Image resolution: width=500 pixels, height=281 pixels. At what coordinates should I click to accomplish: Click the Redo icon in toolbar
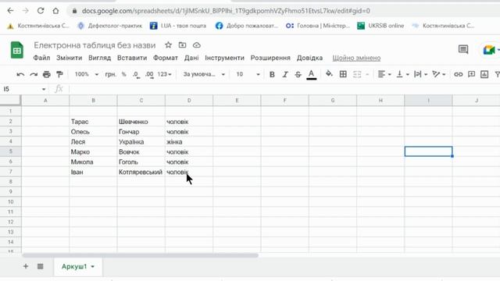tap(34, 75)
